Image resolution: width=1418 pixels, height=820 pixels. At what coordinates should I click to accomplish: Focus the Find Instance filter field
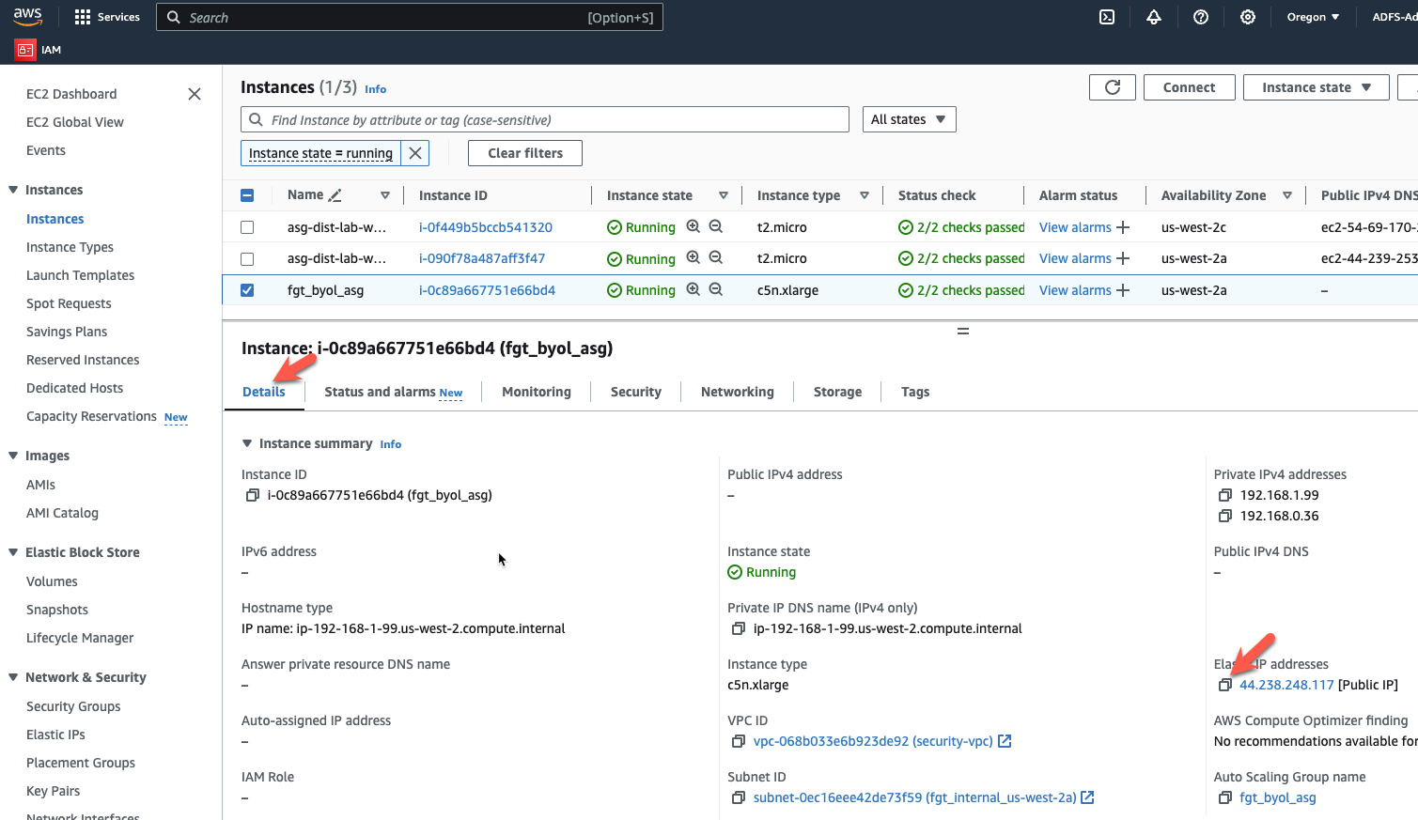click(x=545, y=119)
